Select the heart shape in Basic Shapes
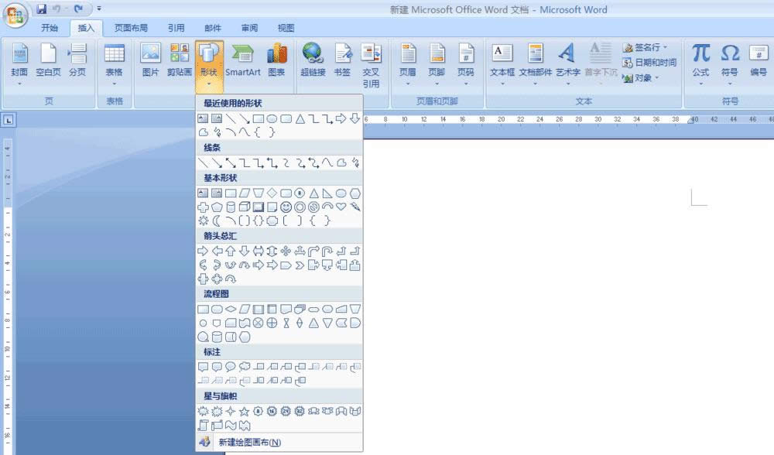This screenshot has height=455, width=774. tap(341, 207)
